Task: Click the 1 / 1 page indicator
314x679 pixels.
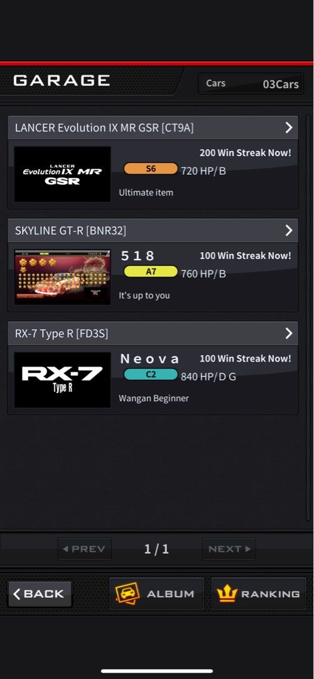Action: (x=156, y=549)
